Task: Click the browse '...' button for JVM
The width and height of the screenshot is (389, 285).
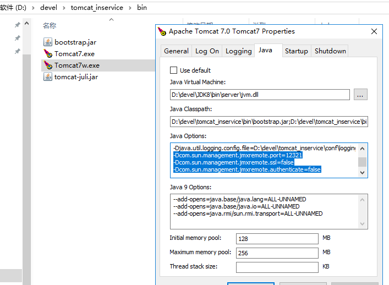Action: 360,95
